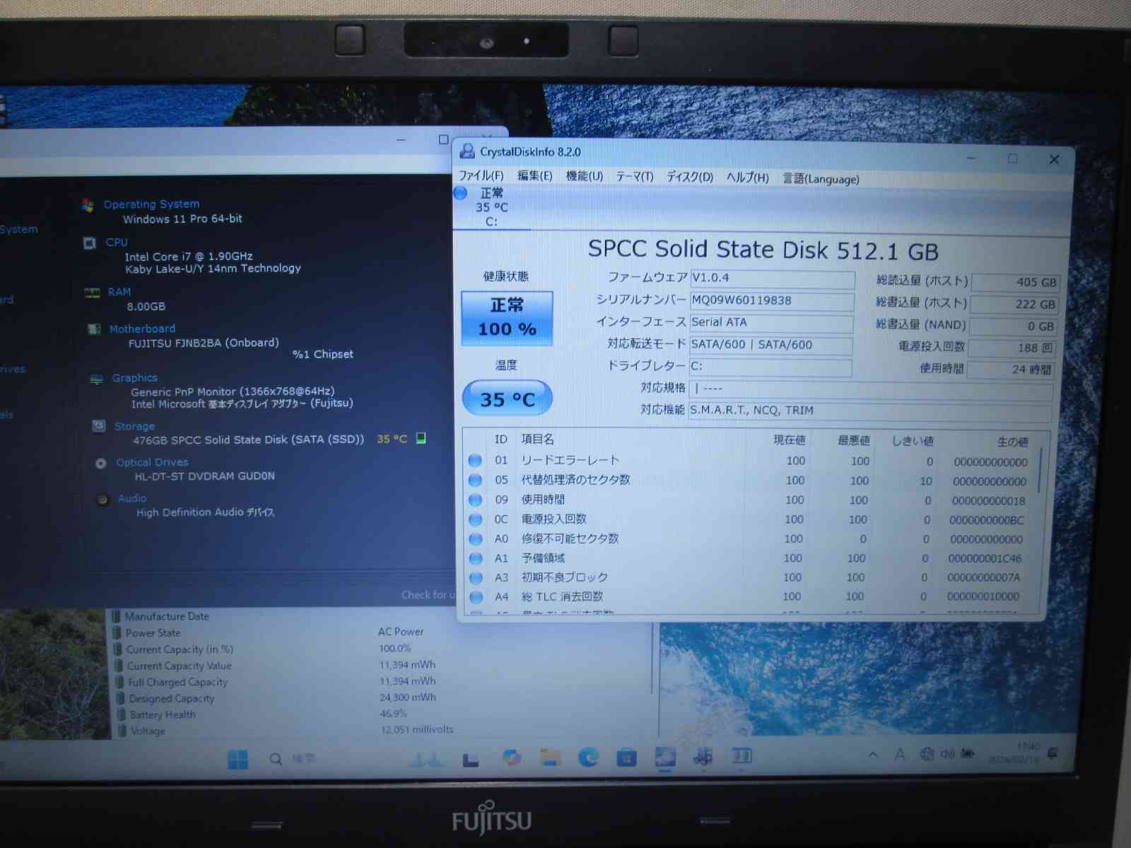The width and height of the screenshot is (1131, 848).
Task: Show hidden system tray icons chevron
Action: (x=873, y=755)
